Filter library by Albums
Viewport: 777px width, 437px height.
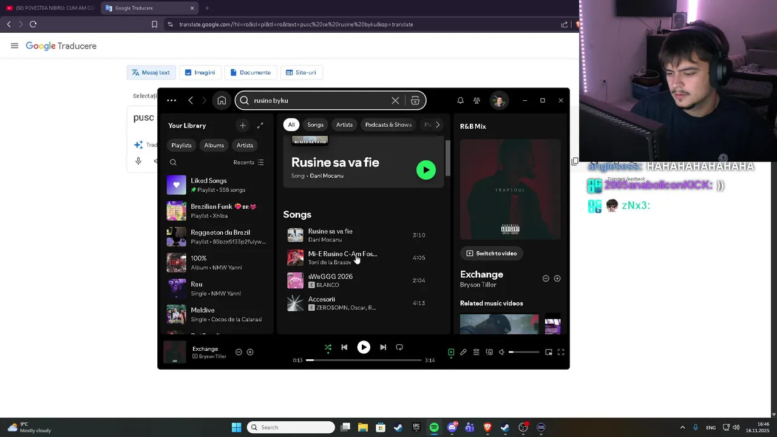tap(214, 146)
